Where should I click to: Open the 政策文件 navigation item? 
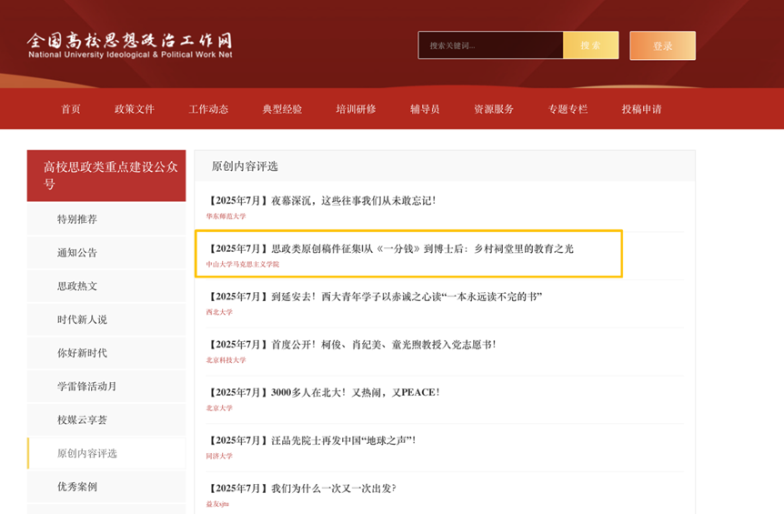click(x=135, y=109)
